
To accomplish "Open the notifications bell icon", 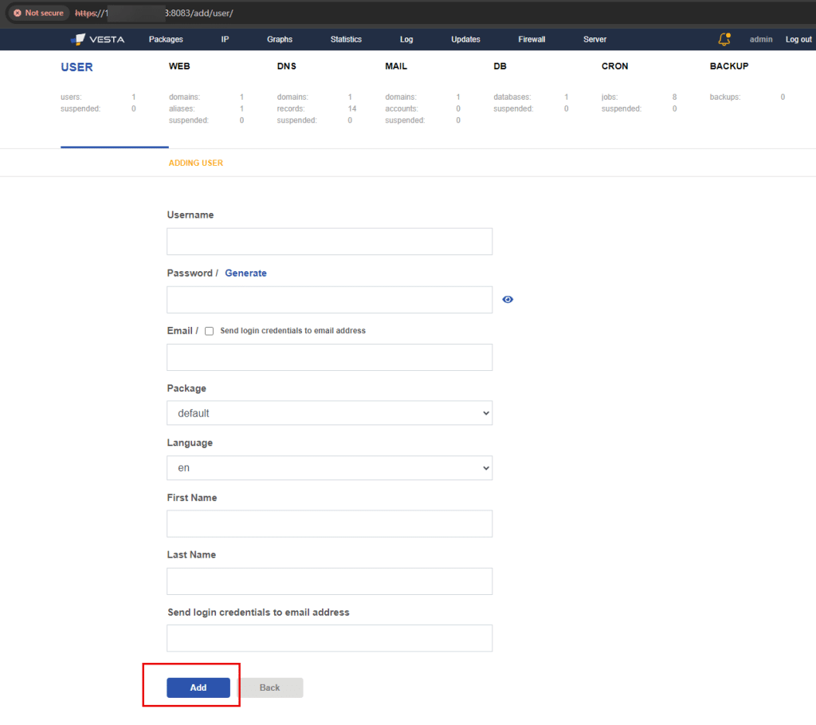I will tap(724, 39).
